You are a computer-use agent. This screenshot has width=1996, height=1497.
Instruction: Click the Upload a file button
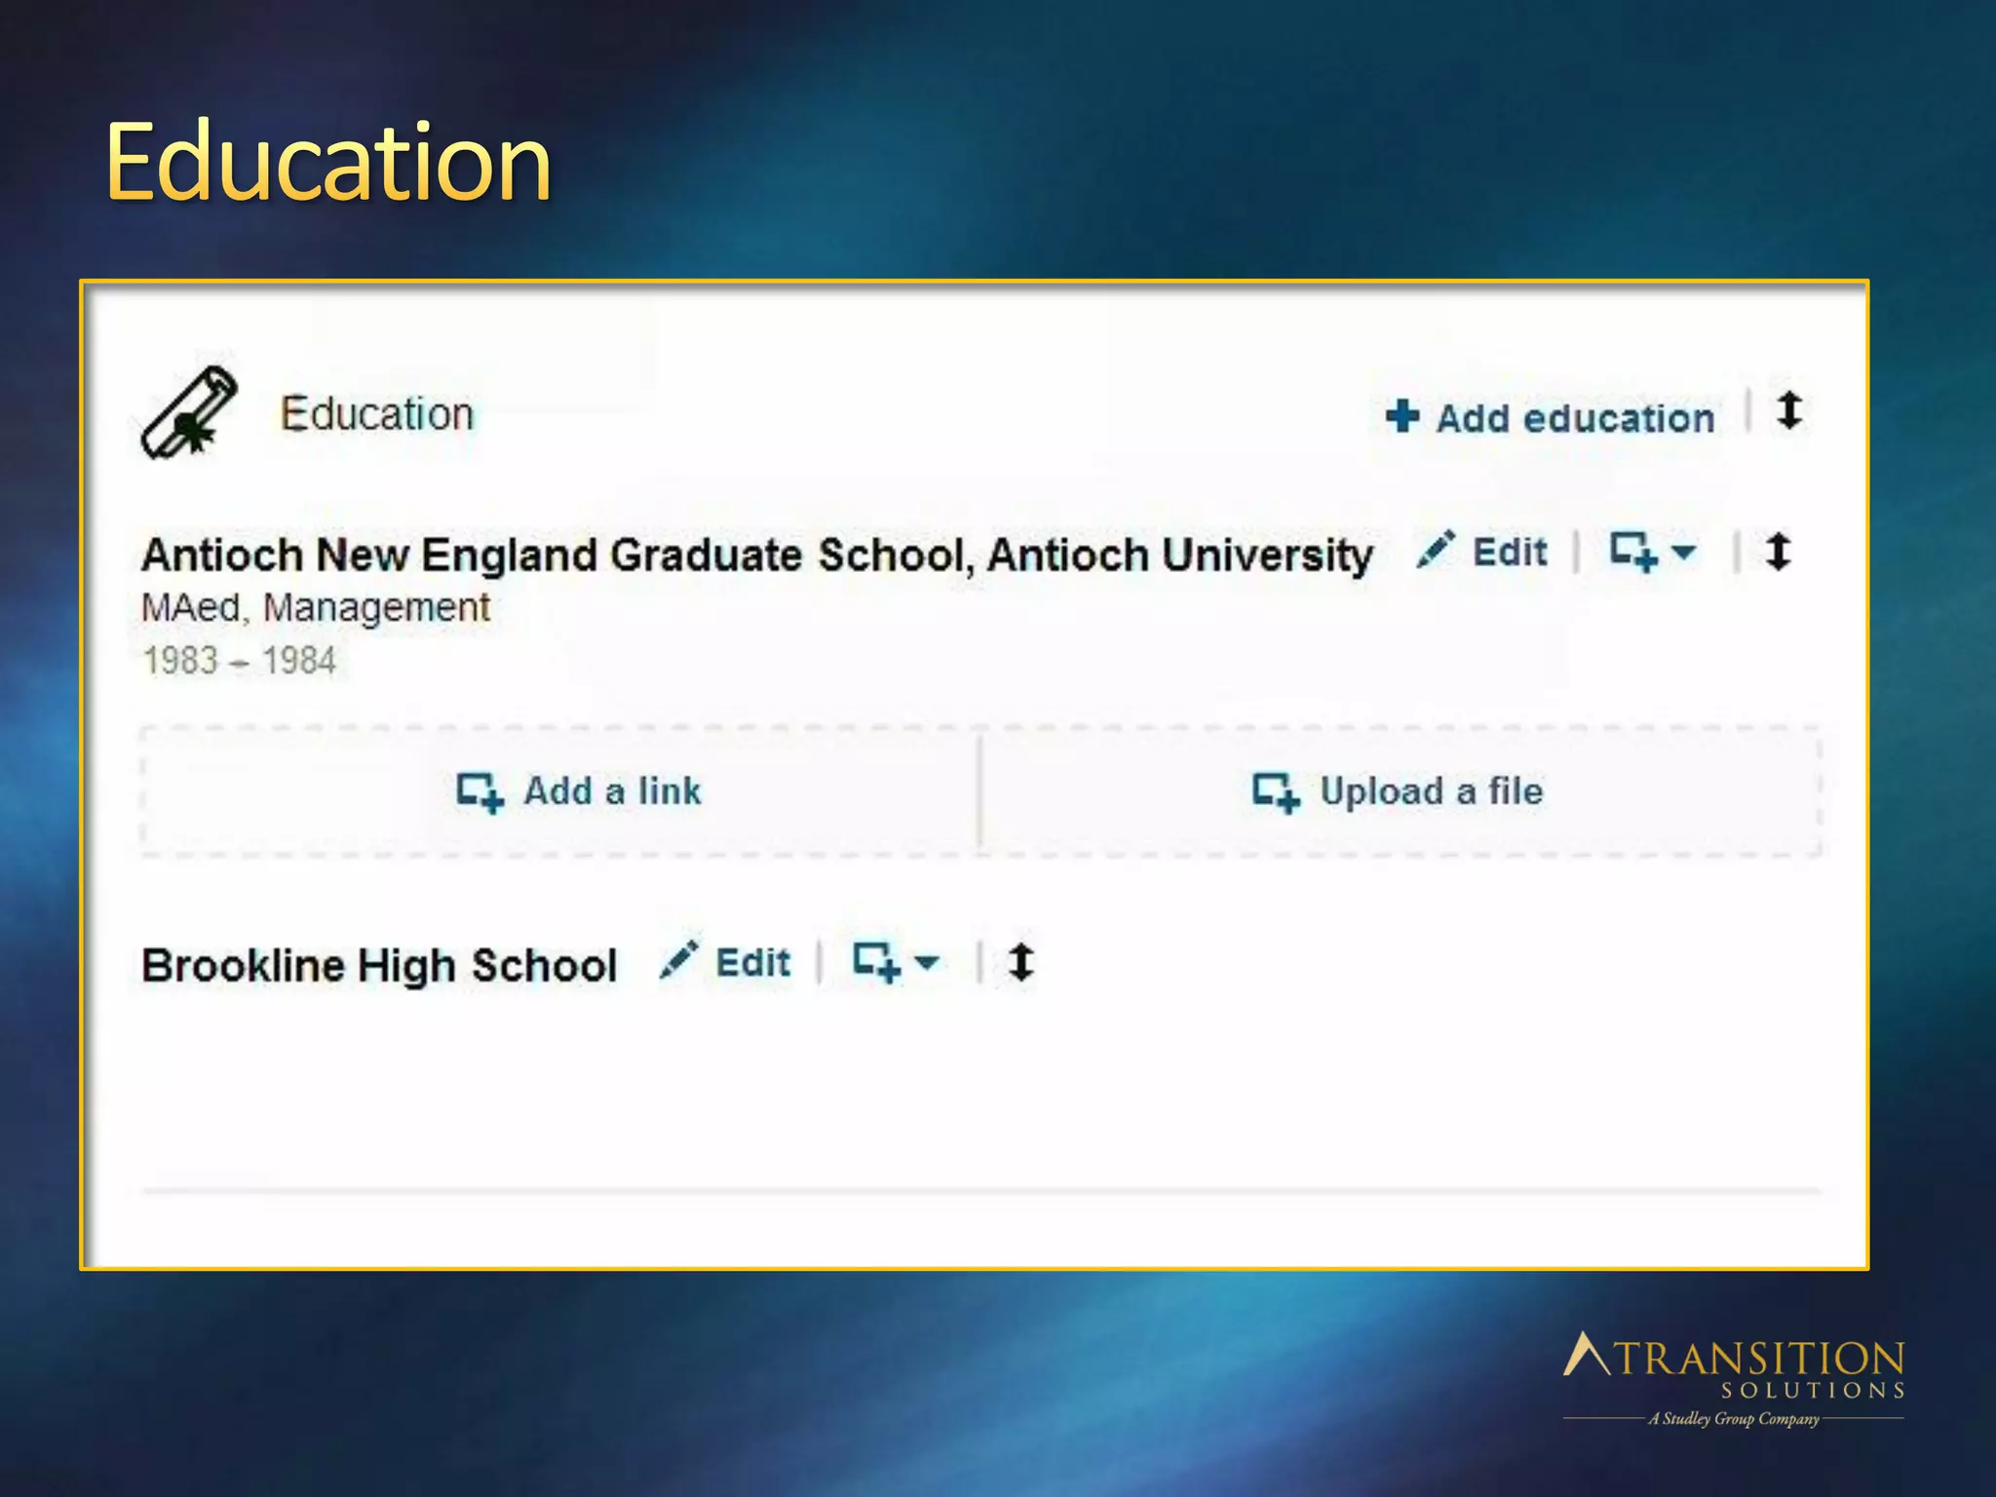(x=1430, y=790)
